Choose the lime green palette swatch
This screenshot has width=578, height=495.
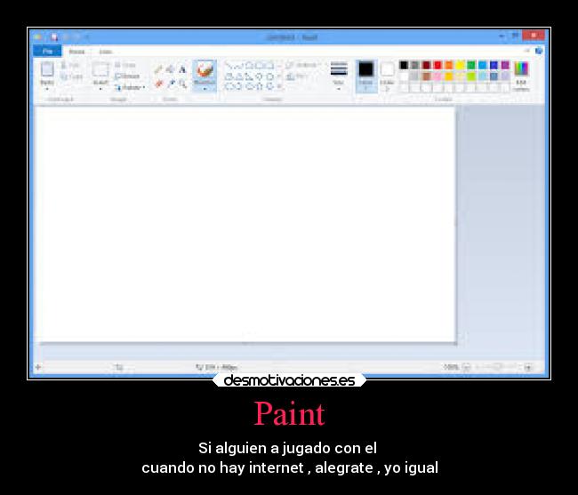coord(471,76)
